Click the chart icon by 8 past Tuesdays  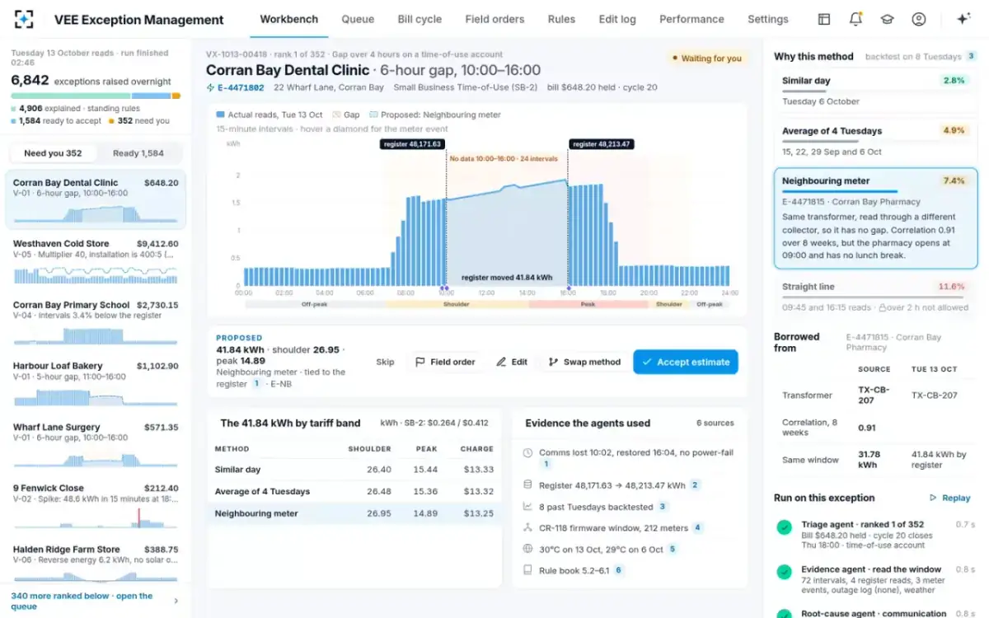527,507
